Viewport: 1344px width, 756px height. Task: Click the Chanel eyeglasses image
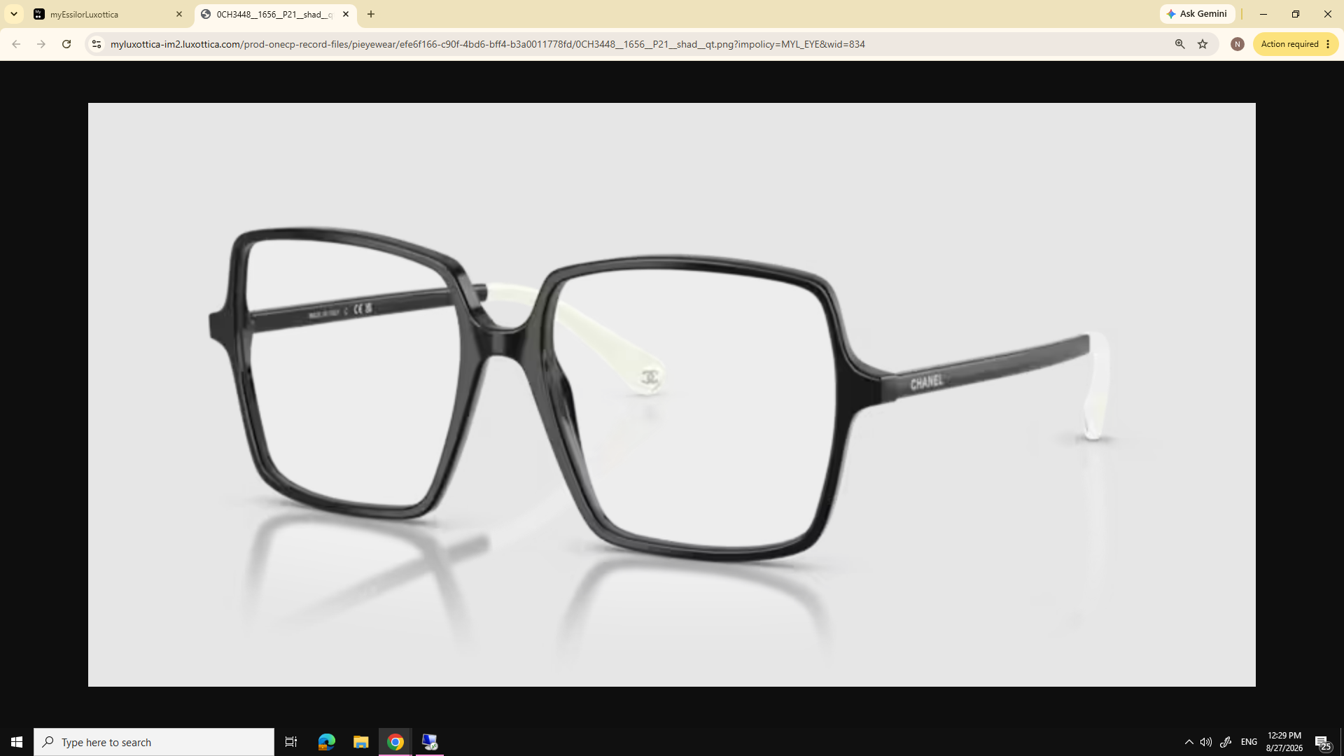671,394
